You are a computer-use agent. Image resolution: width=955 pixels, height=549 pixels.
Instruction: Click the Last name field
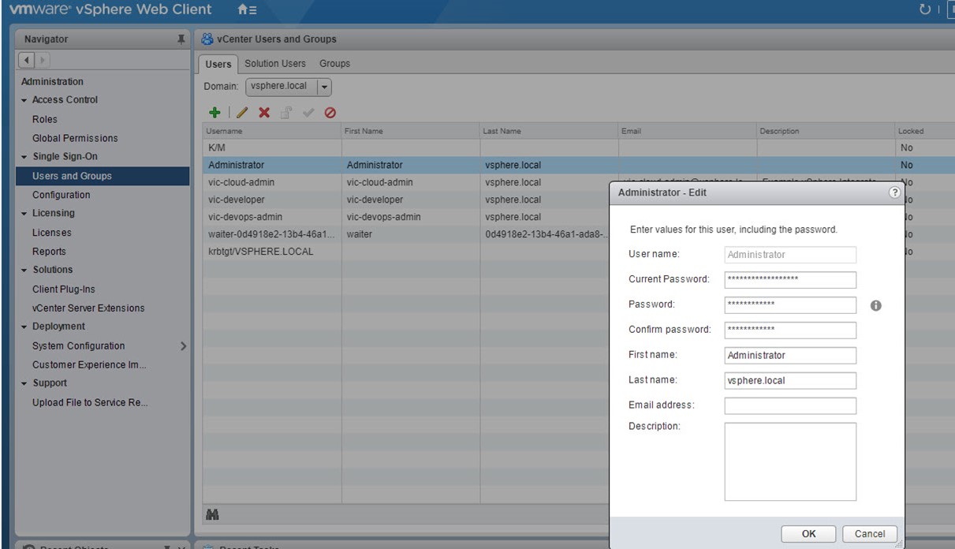coord(790,380)
